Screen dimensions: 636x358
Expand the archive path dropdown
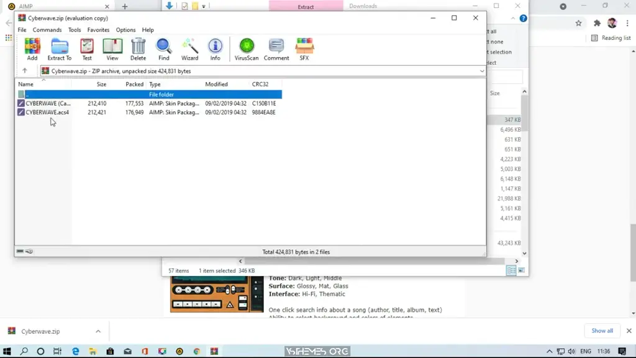[x=481, y=71]
